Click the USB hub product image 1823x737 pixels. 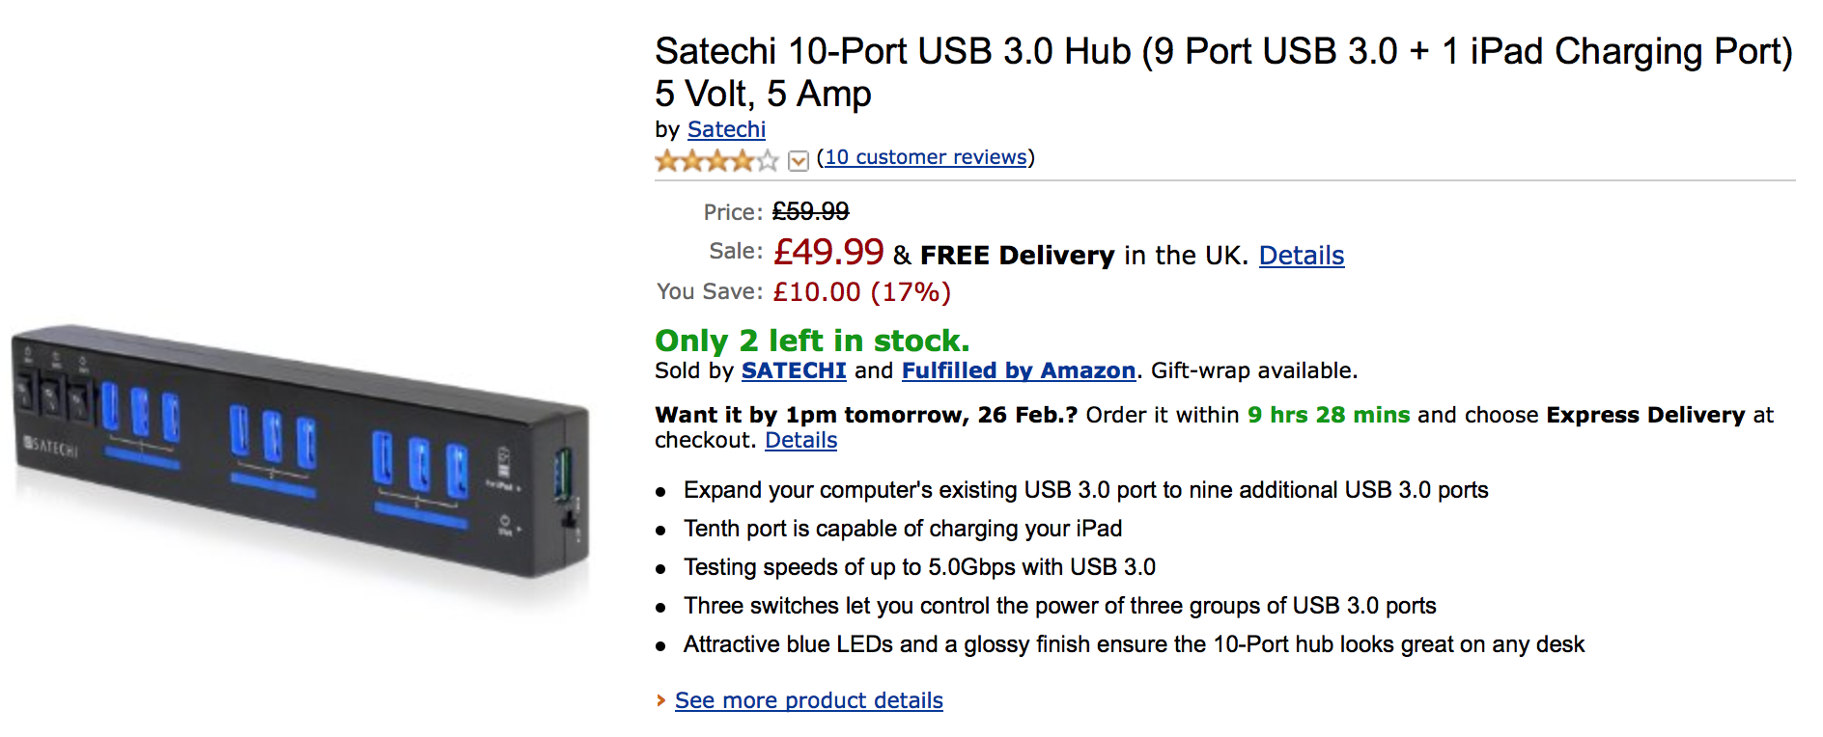(x=299, y=451)
